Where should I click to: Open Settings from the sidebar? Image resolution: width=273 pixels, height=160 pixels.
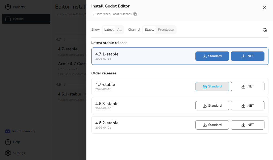pos(15,153)
